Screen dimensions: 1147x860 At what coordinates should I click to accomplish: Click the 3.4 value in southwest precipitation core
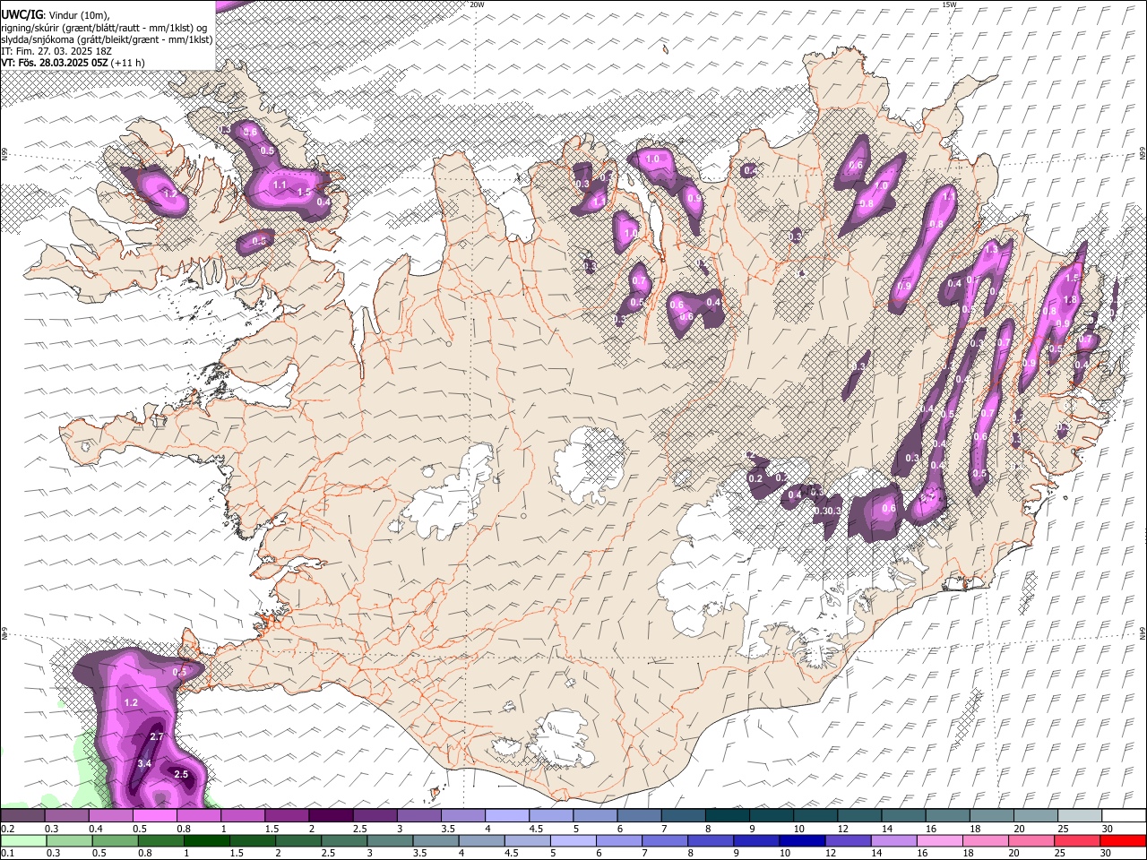144,764
